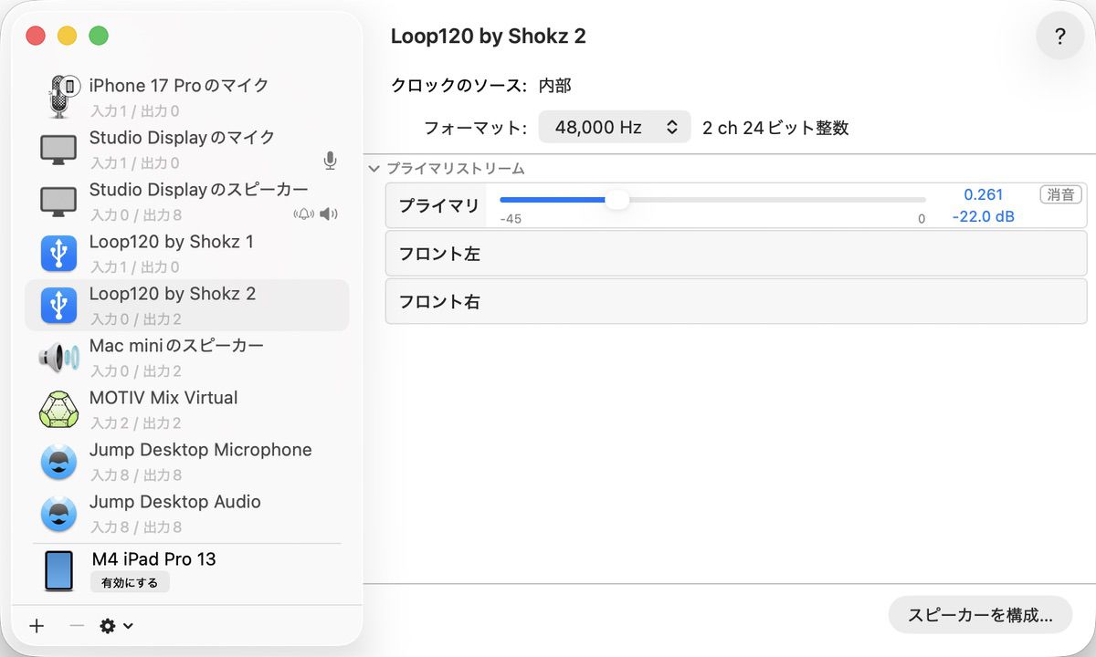
Task: Collapse the プライマリストリーム section
Action: 374,169
